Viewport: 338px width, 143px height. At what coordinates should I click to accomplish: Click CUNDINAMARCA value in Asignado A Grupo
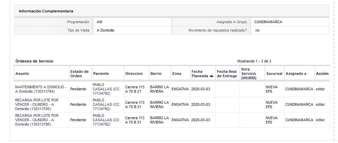[x=268, y=22]
